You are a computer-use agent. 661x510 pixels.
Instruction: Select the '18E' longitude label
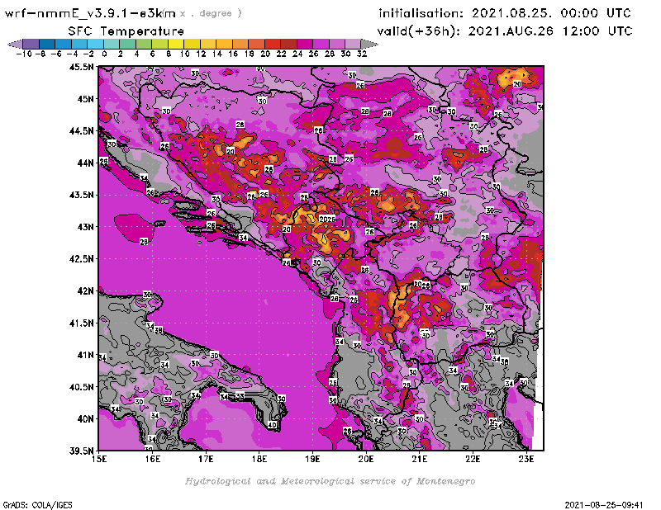pyautogui.click(x=259, y=459)
